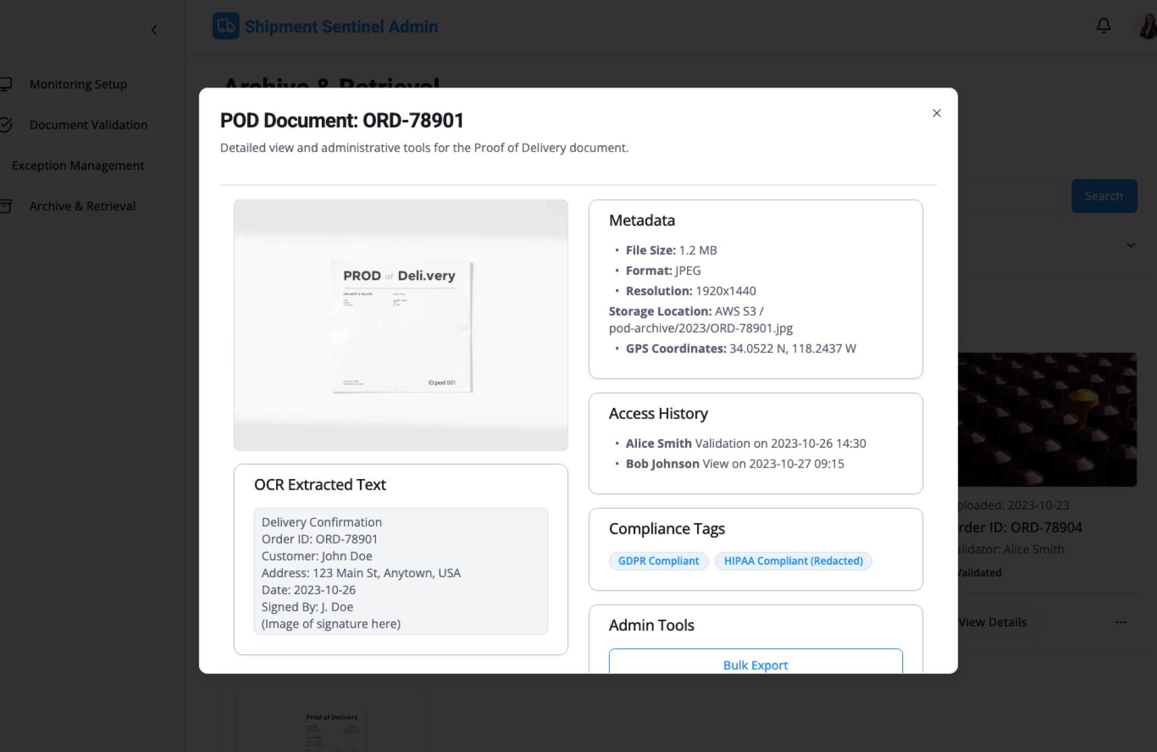This screenshot has height=752, width=1157.
Task: Expand the filter chevron dropdown below Search
Action: [1130, 245]
